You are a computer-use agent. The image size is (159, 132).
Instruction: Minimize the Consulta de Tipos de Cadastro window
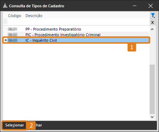pyautogui.click(x=135, y=6)
